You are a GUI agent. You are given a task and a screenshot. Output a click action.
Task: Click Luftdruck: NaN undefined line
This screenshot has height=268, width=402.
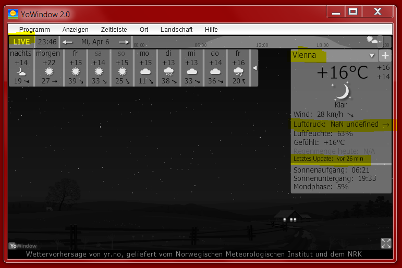[x=342, y=125]
